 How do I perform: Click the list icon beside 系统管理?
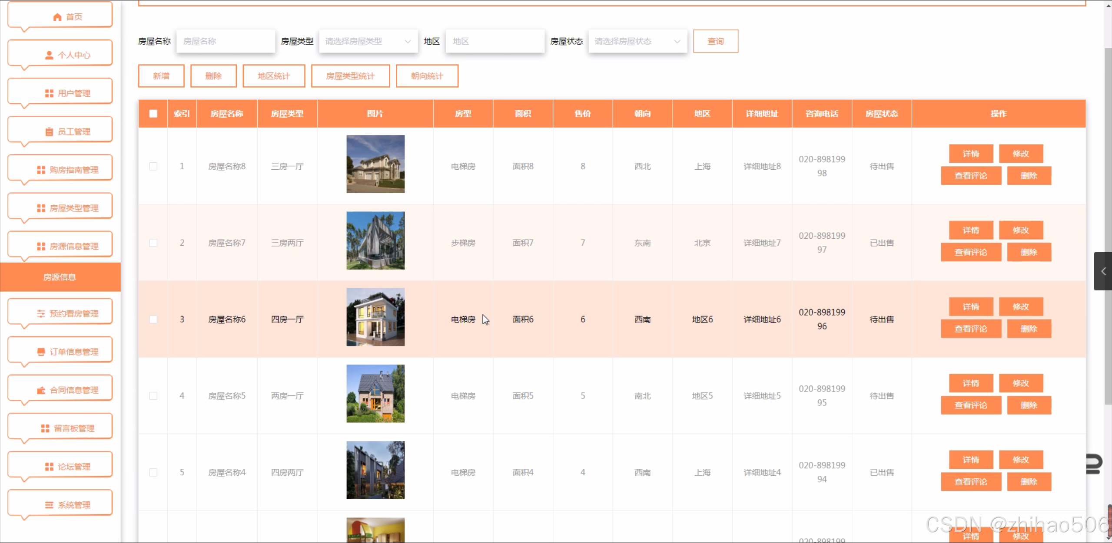point(49,505)
